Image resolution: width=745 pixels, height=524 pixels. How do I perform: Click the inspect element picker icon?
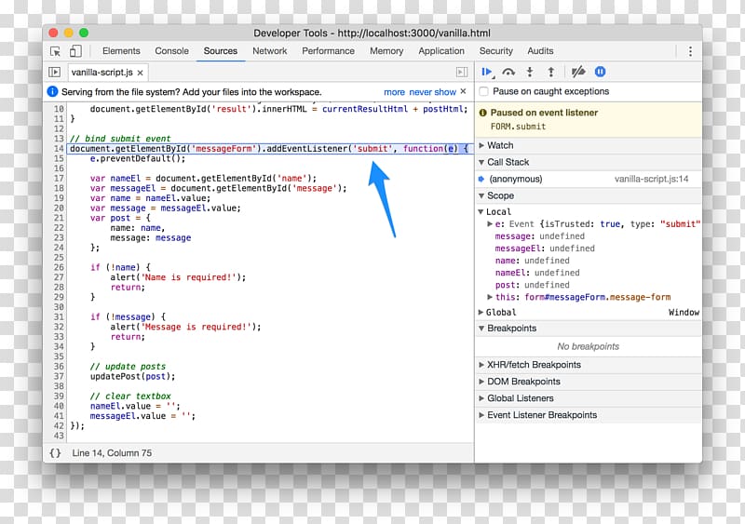tap(56, 51)
